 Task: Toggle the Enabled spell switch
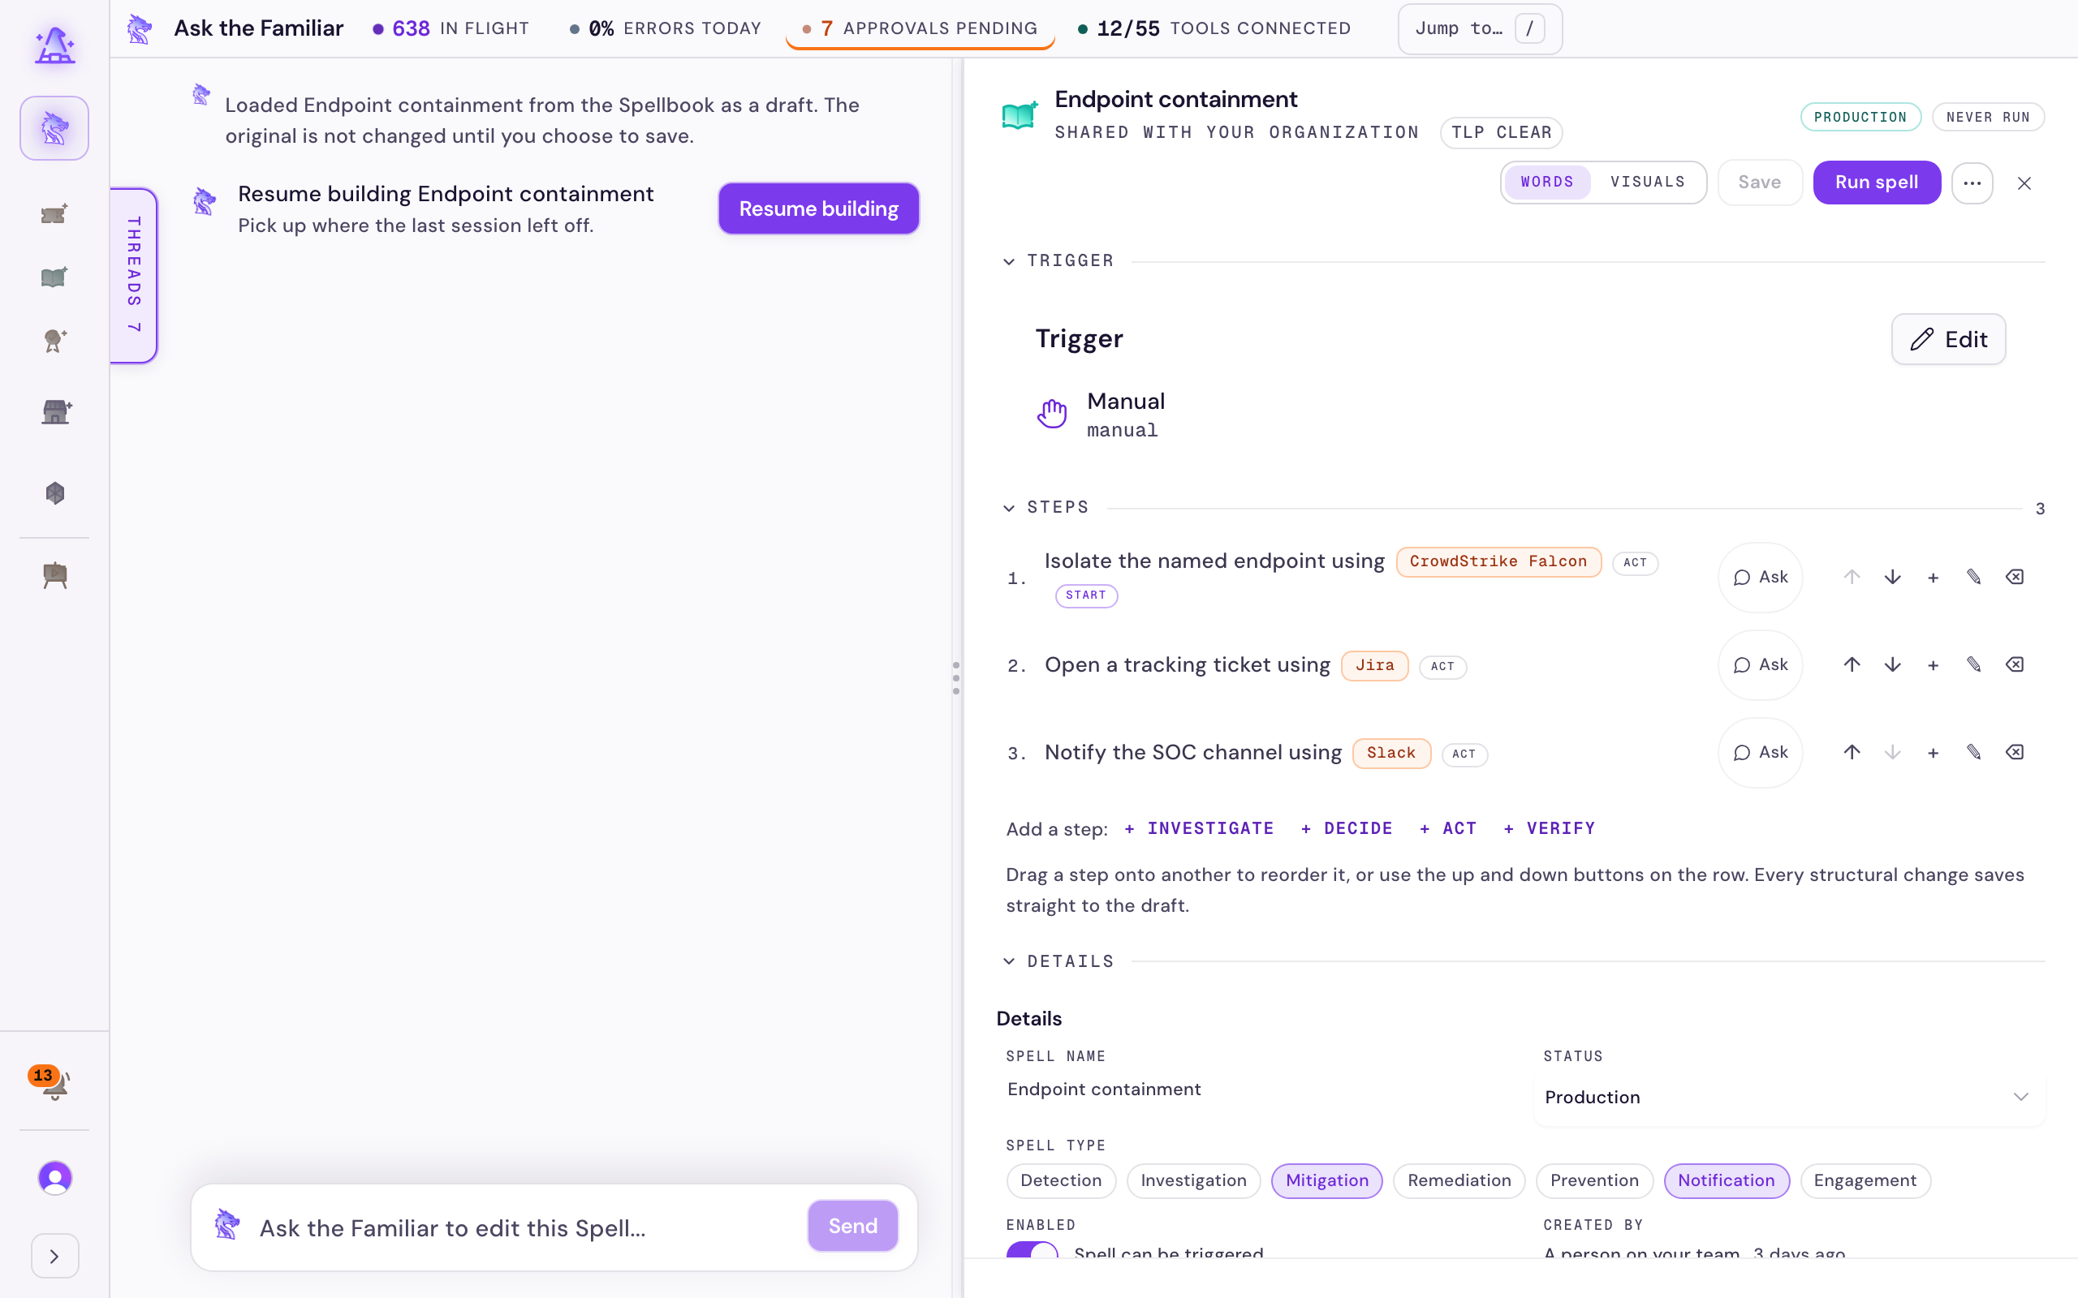coord(1031,1251)
